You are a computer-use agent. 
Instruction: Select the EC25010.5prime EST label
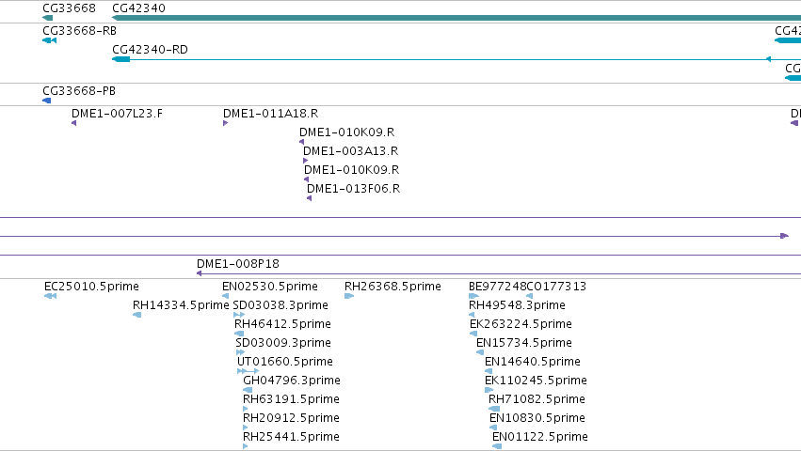coord(91,287)
